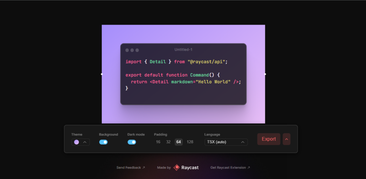Select the 64 padding option
366x179 pixels.
179,142
